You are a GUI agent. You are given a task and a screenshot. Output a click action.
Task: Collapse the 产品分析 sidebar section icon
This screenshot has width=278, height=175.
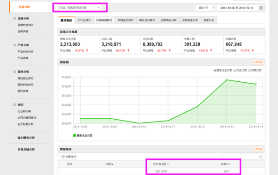point(15,45)
